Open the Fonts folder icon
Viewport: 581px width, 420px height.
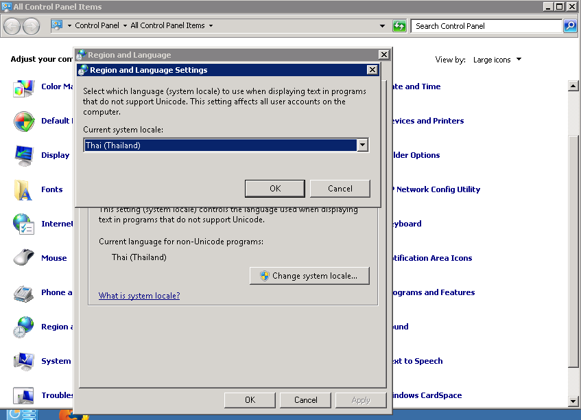(x=23, y=190)
